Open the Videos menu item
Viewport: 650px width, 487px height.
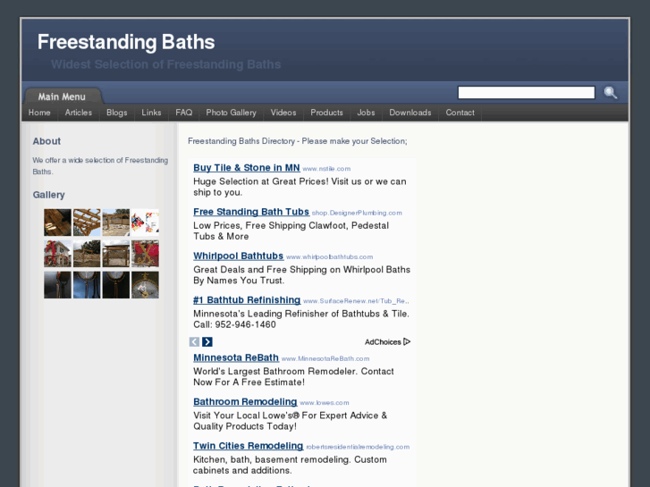(283, 113)
